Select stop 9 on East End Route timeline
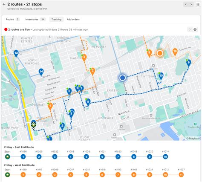202x182 pixels. pyautogui.click(x=150, y=157)
